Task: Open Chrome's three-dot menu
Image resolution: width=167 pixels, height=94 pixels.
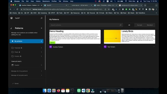Action: (156, 9)
